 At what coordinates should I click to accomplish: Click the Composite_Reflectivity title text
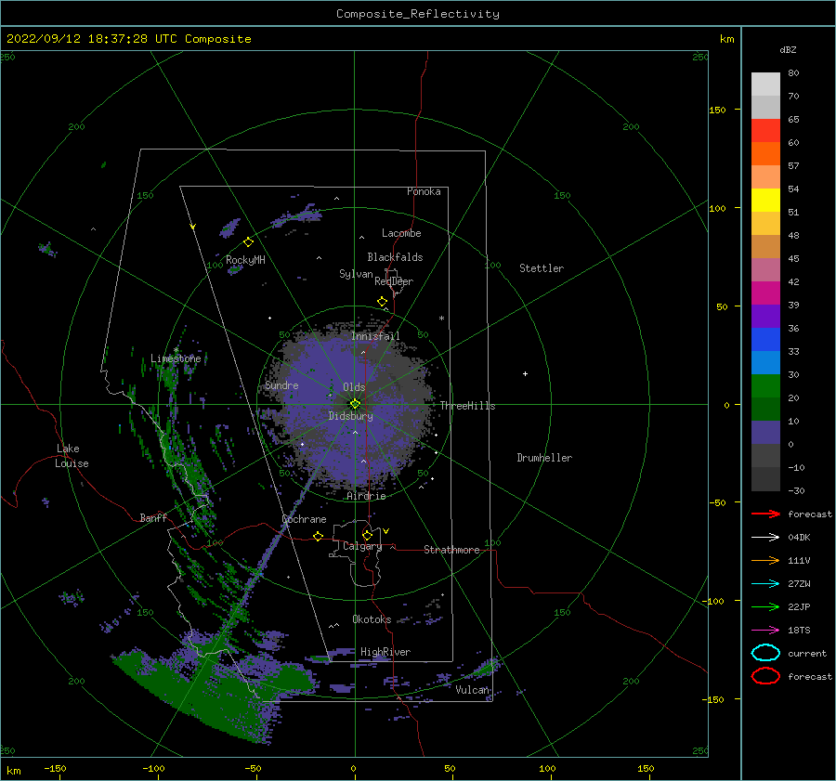tap(418, 14)
